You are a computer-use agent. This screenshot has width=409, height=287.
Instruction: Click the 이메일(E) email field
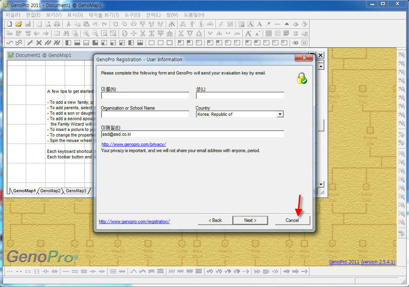[x=193, y=134]
